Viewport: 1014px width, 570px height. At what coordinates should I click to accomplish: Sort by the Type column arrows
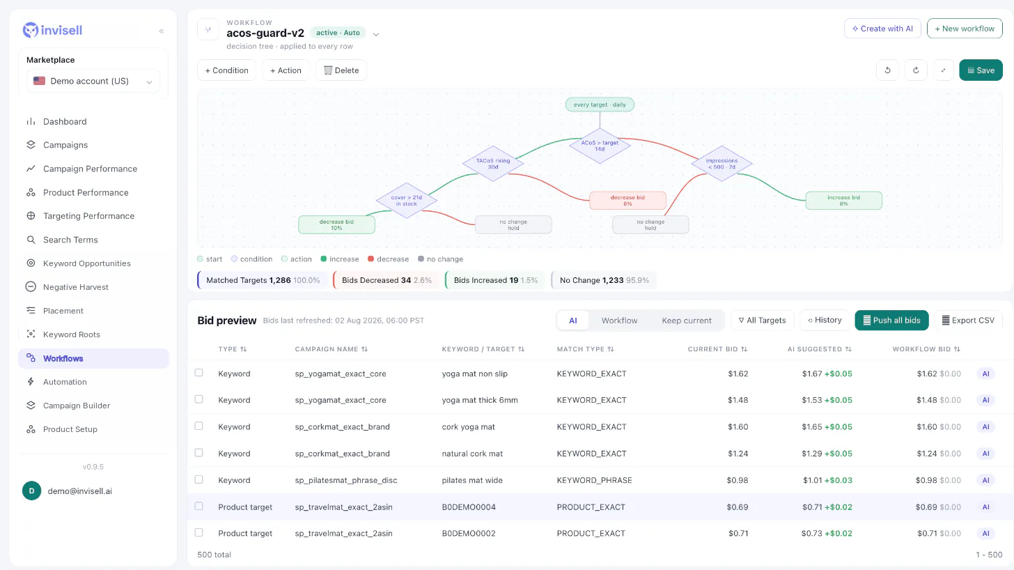coord(243,349)
